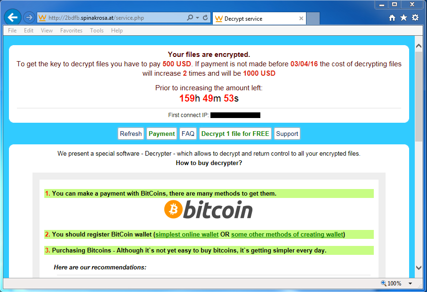Open the File menu
Image resolution: width=427 pixels, height=292 pixels.
pyautogui.click(x=12, y=31)
